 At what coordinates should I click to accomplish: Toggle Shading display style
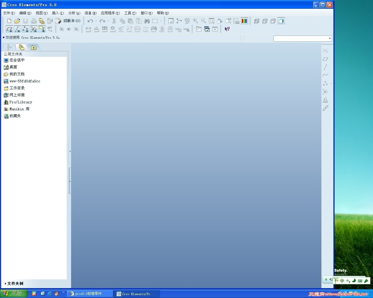point(281,21)
